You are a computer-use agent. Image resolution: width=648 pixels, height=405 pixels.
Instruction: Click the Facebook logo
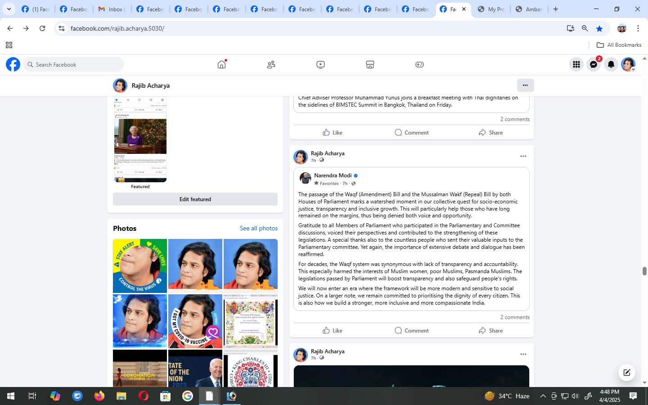coord(13,64)
